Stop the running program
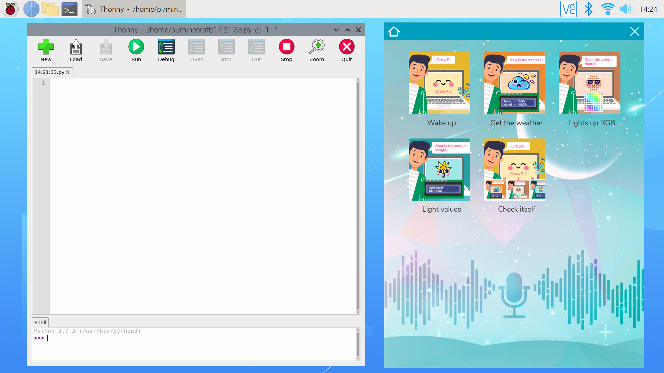 [286, 50]
